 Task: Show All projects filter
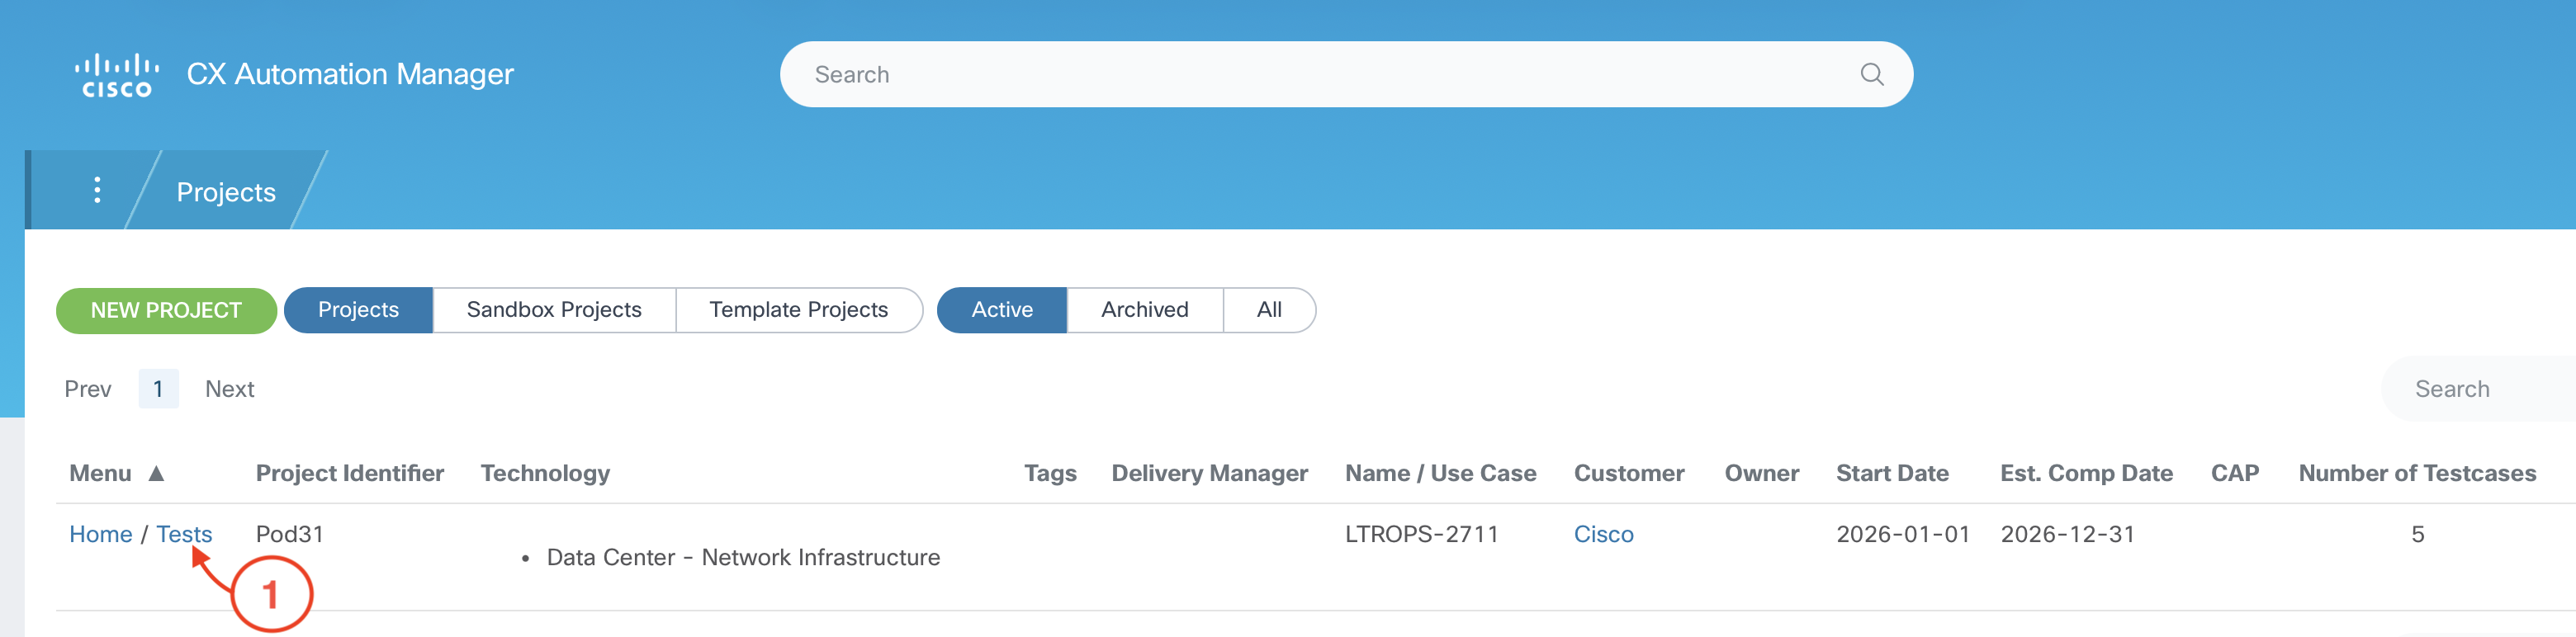click(1268, 310)
